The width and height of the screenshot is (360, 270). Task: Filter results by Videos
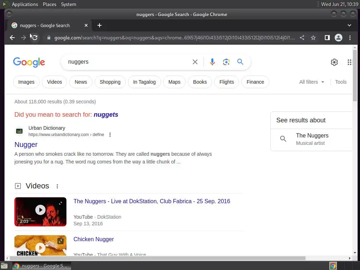pyautogui.click(x=54, y=82)
